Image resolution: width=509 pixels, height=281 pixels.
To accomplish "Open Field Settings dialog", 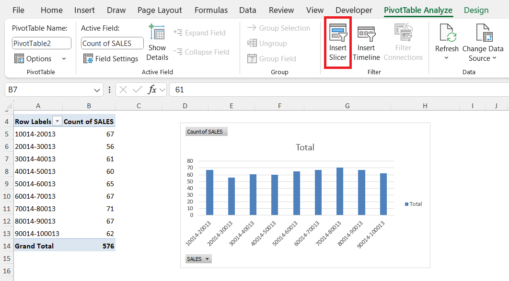I will pos(111,59).
